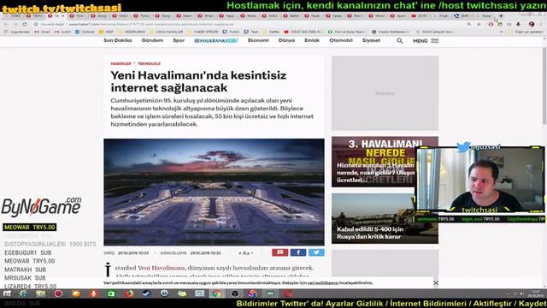Open the text size 'Aa' dropdown
The height and width of the screenshot is (308, 547).
(246, 253)
